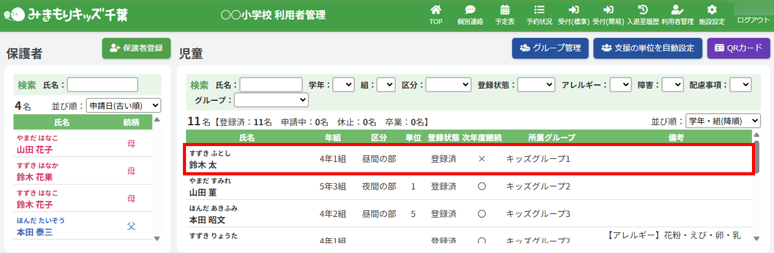Open 受付(簡易) sign-in icon
This screenshot has width=774, height=253.
pos(608,10)
